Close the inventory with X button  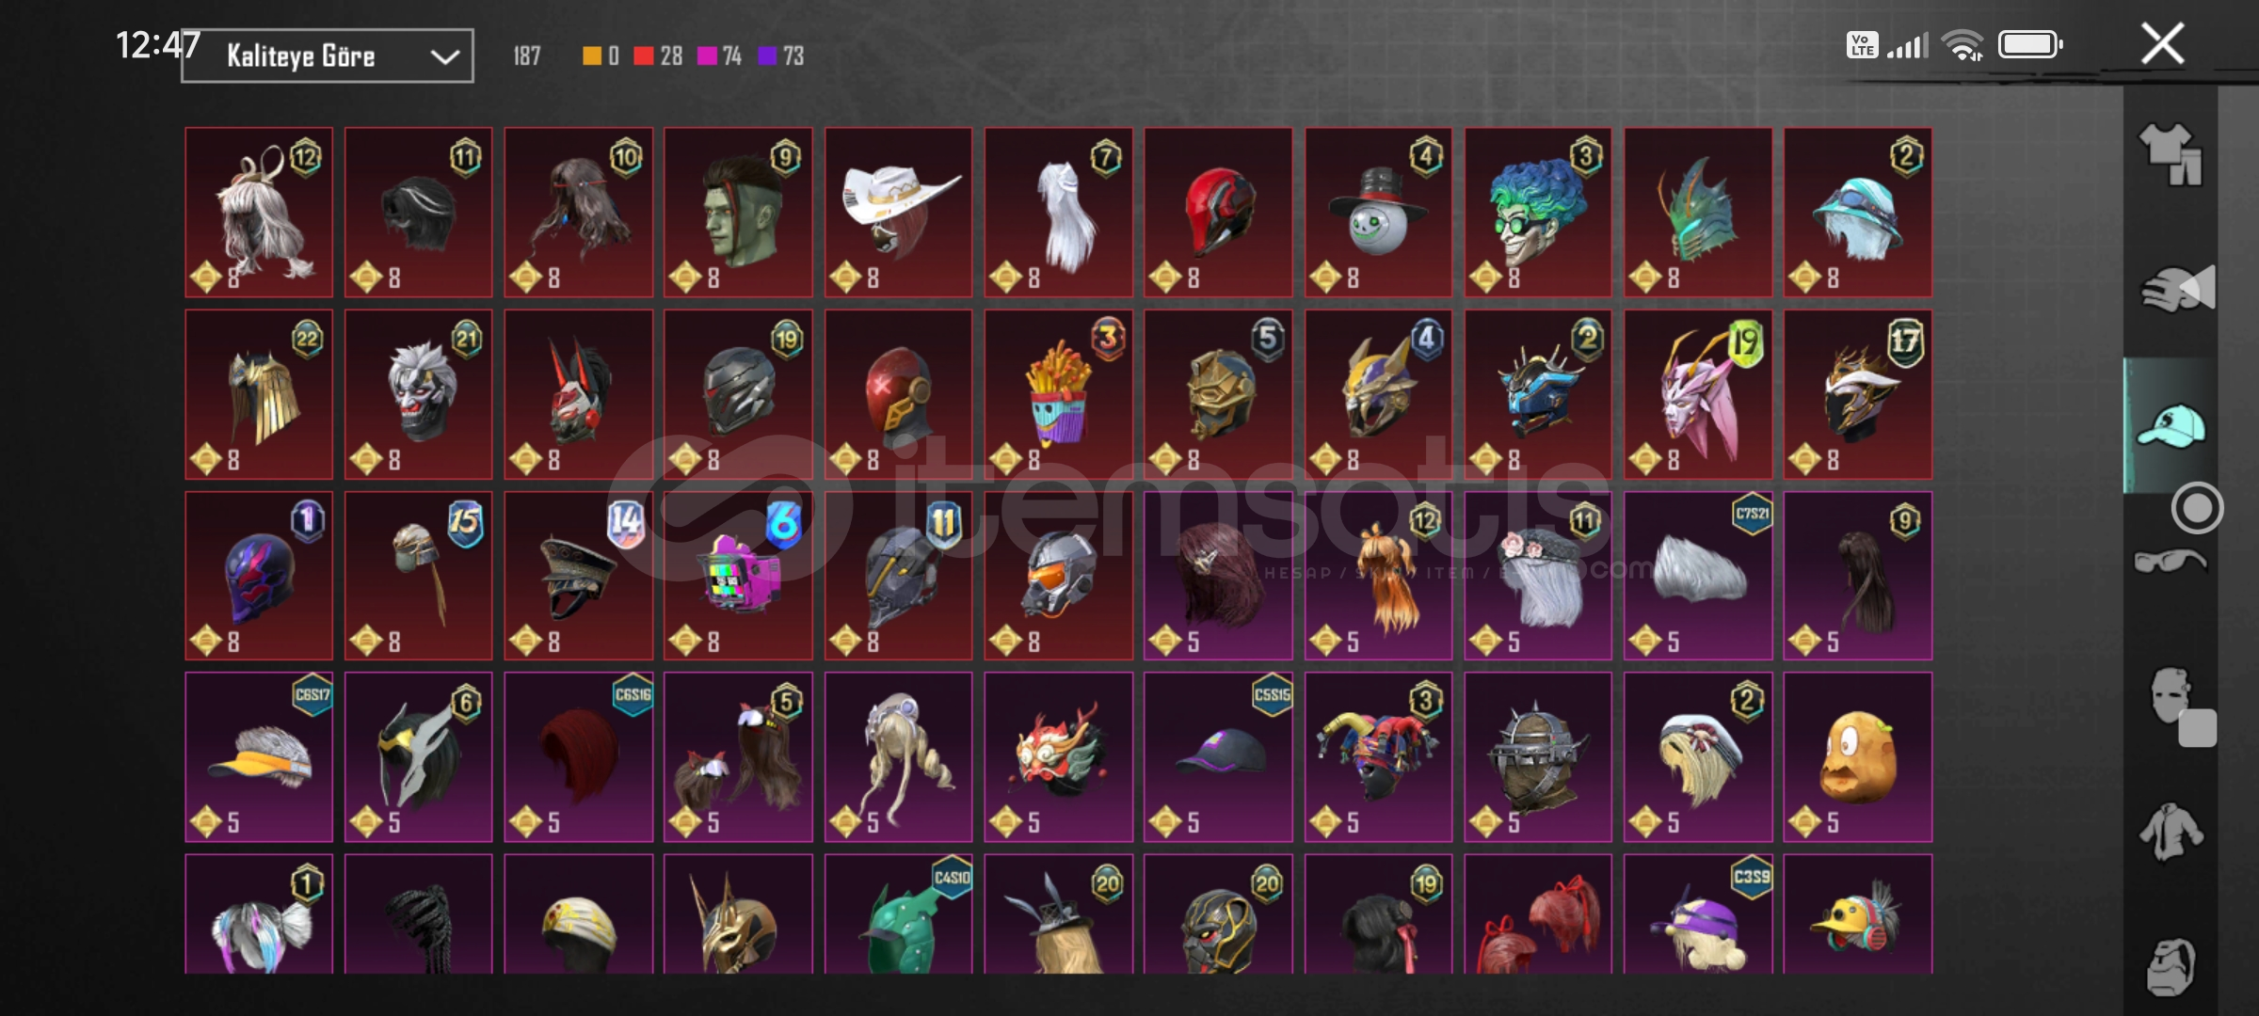click(2162, 43)
